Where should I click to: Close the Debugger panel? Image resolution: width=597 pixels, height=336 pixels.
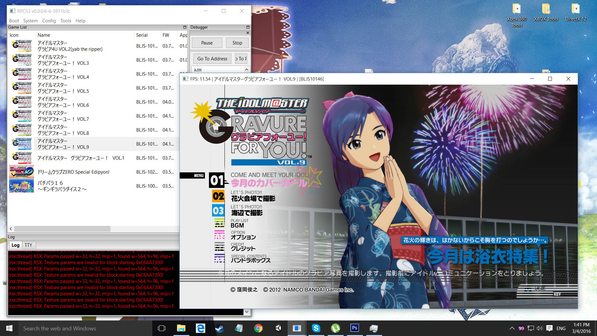(248, 33)
